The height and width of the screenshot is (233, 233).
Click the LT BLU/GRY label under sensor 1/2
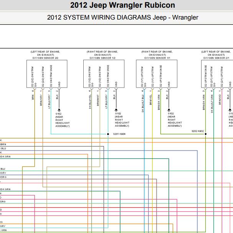106,101
